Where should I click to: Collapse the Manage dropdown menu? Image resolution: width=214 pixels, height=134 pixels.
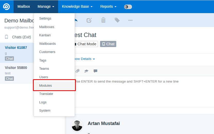(x=46, y=6)
